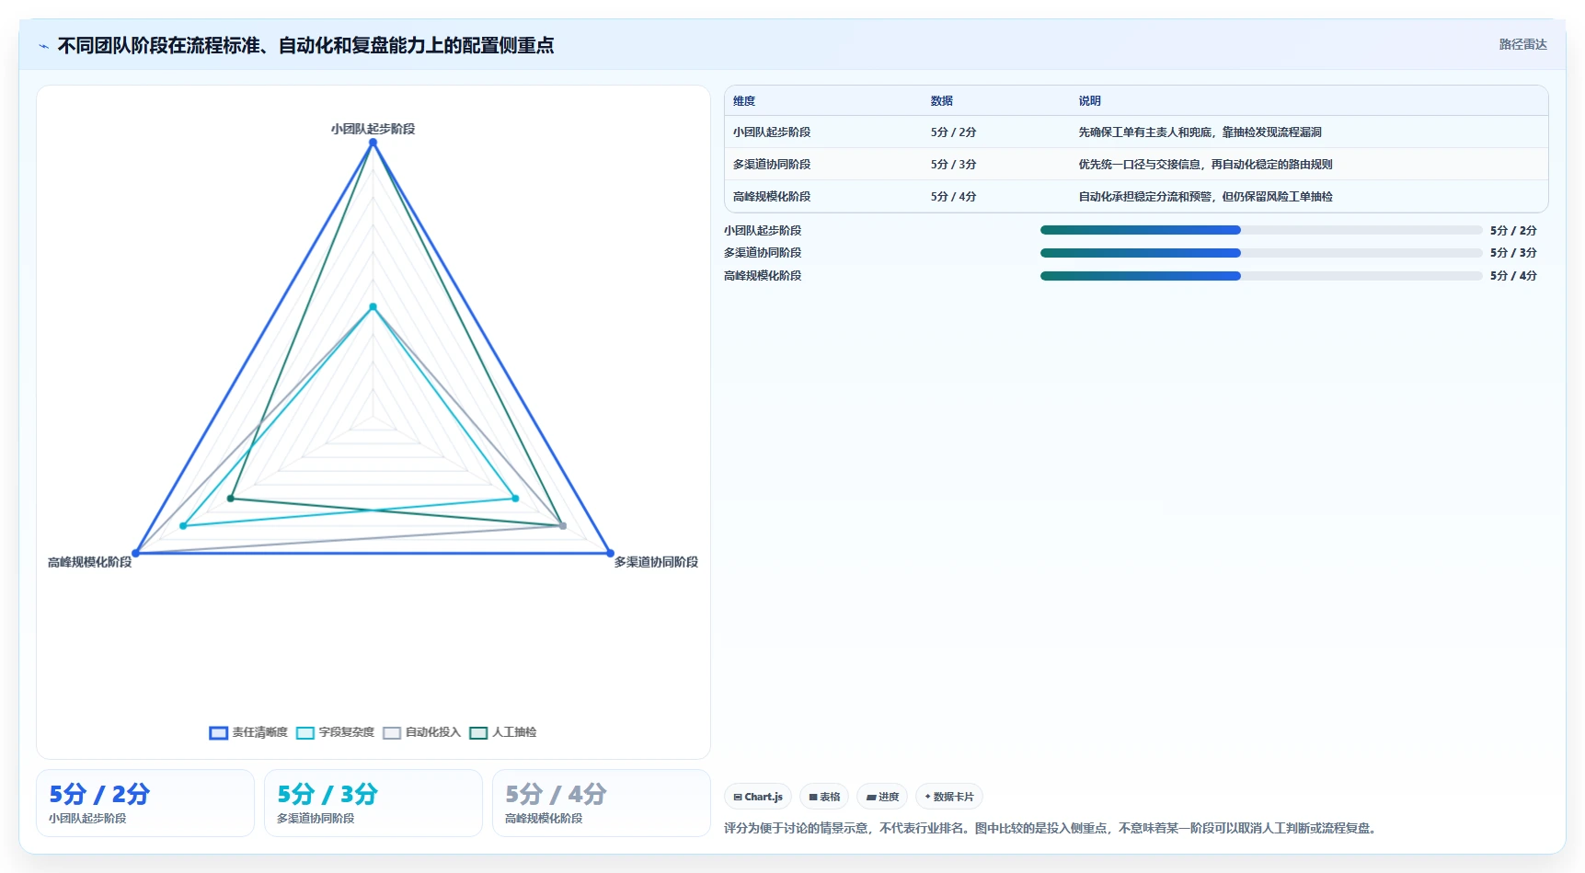This screenshot has width=1585, height=873.
Task: Click the 5分 / 4分 value beside third progress bar
Action: (1513, 276)
